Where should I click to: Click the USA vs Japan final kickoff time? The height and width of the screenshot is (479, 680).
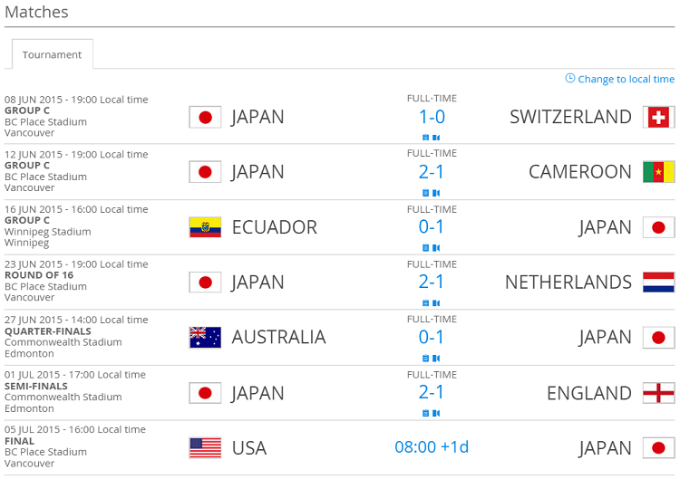432,447
